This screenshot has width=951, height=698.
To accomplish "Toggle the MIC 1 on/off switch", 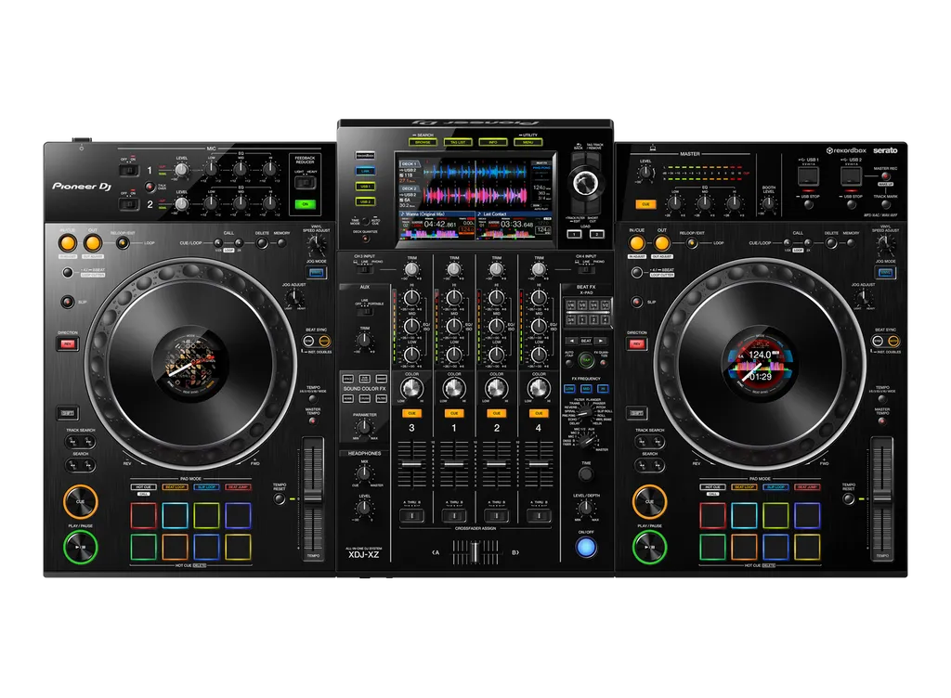I will pyautogui.click(x=129, y=170).
